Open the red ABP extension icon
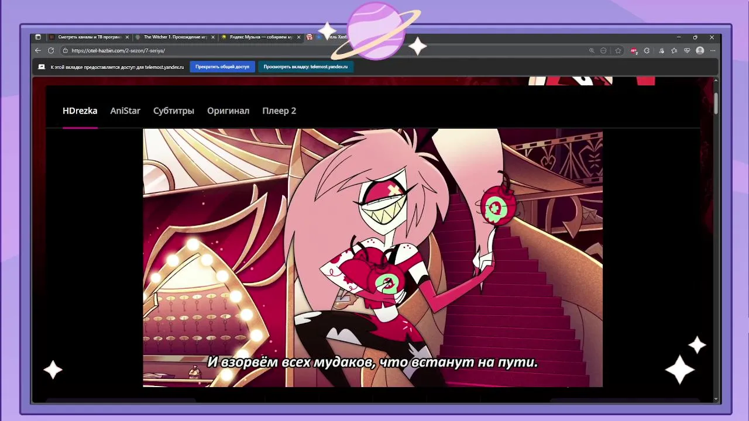 tap(634, 51)
